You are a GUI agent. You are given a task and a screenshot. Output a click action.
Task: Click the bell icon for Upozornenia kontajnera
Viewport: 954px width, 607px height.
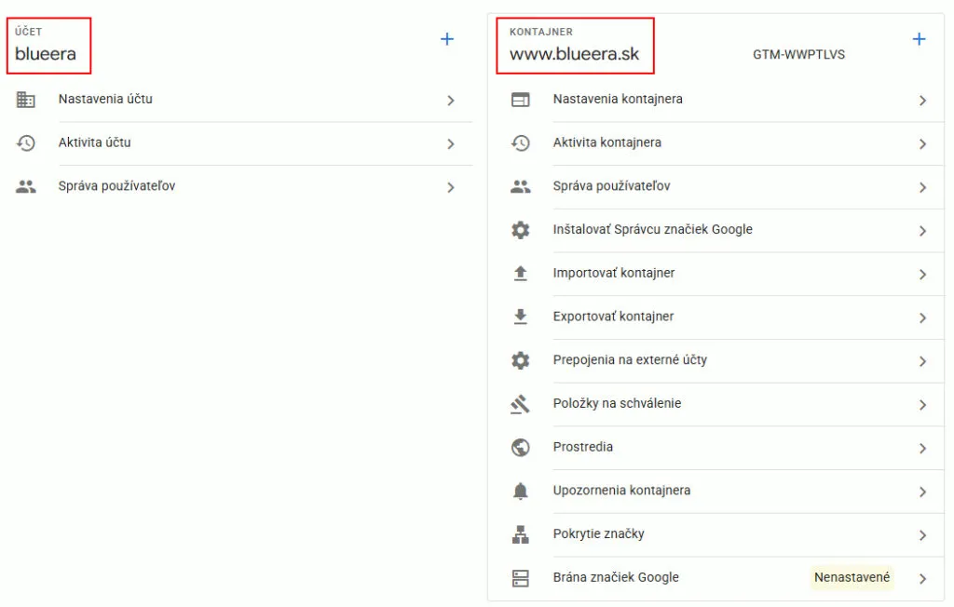coord(521,491)
